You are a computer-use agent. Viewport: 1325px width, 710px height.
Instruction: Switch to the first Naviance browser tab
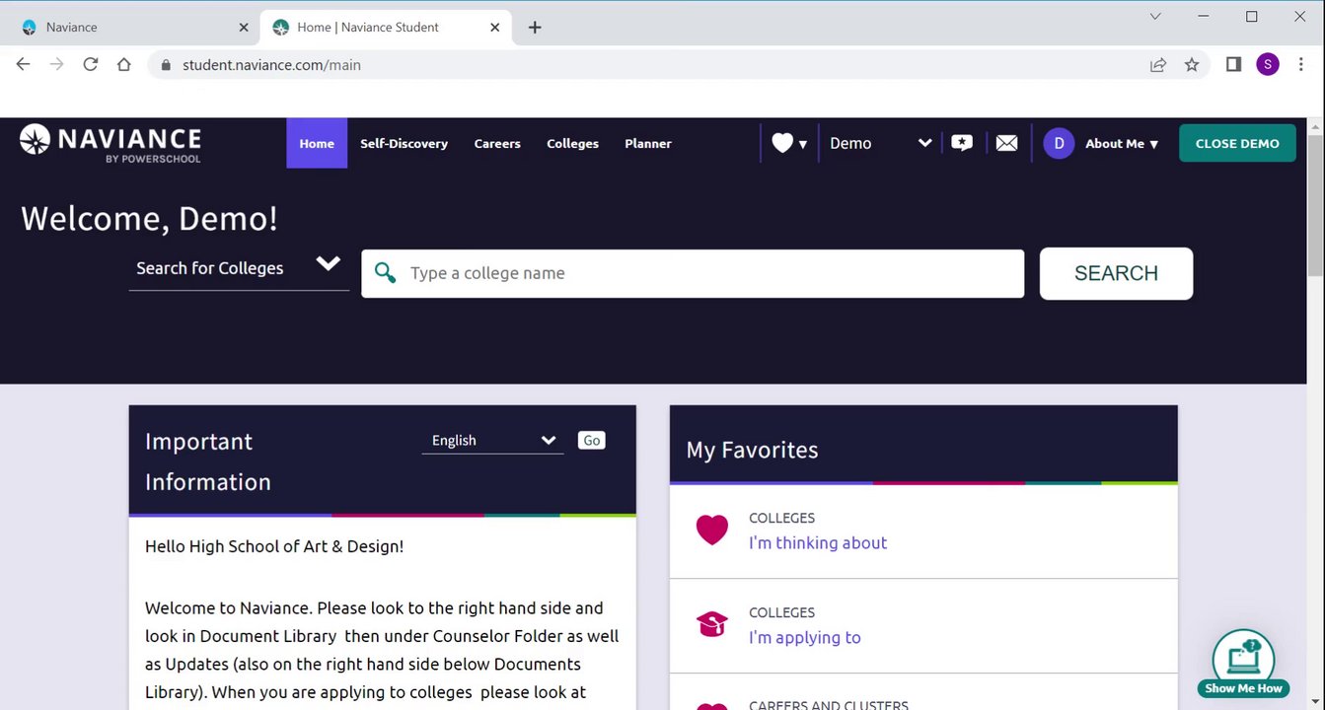point(132,28)
